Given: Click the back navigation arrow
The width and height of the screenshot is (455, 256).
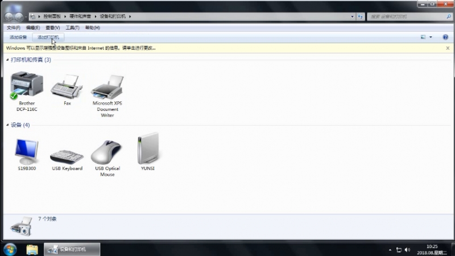Looking at the screenshot, I should (9, 17).
